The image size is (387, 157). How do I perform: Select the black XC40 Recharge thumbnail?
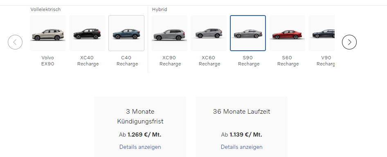coord(87,33)
